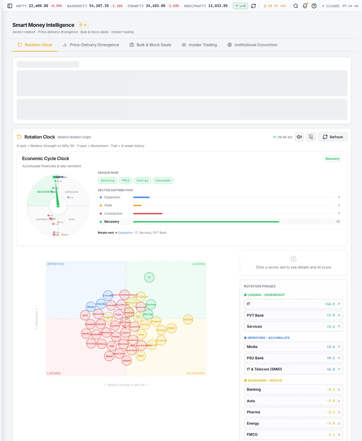Open PSU Bank row in rotation phases
Image resolution: width=362 pixels, height=441 pixels.
(x=293, y=358)
